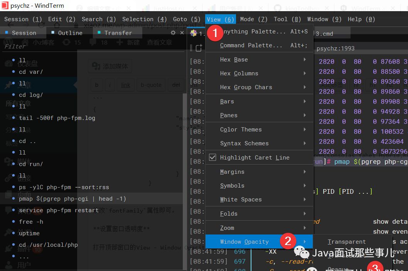Viewport: 408px width, 271px height.
Task: Select 'tail -500f php-fpm.log' outline entry
Action: (57, 118)
